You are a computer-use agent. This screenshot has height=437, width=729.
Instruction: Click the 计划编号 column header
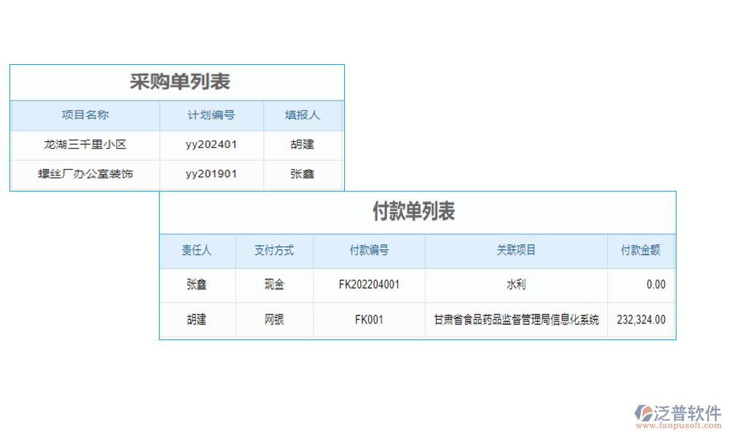[x=211, y=115]
